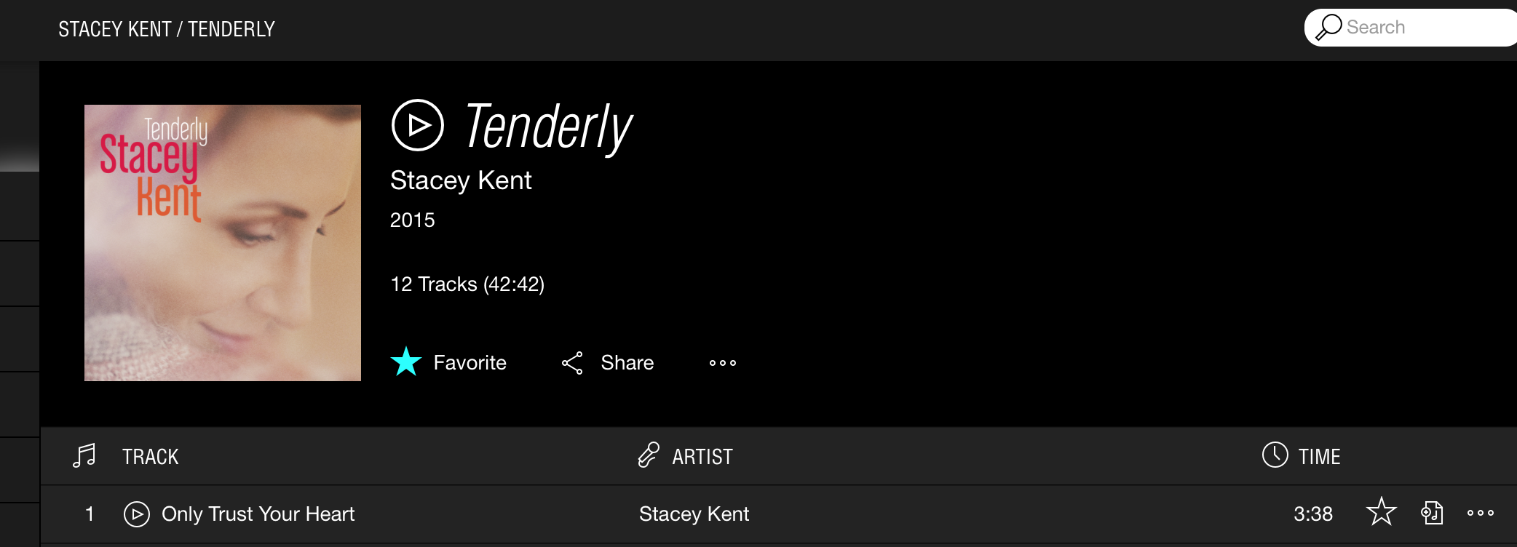Select STACEY KENT in the breadcrumb
The height and width of the screenshot is (547, 1517).
pos(114,29)
